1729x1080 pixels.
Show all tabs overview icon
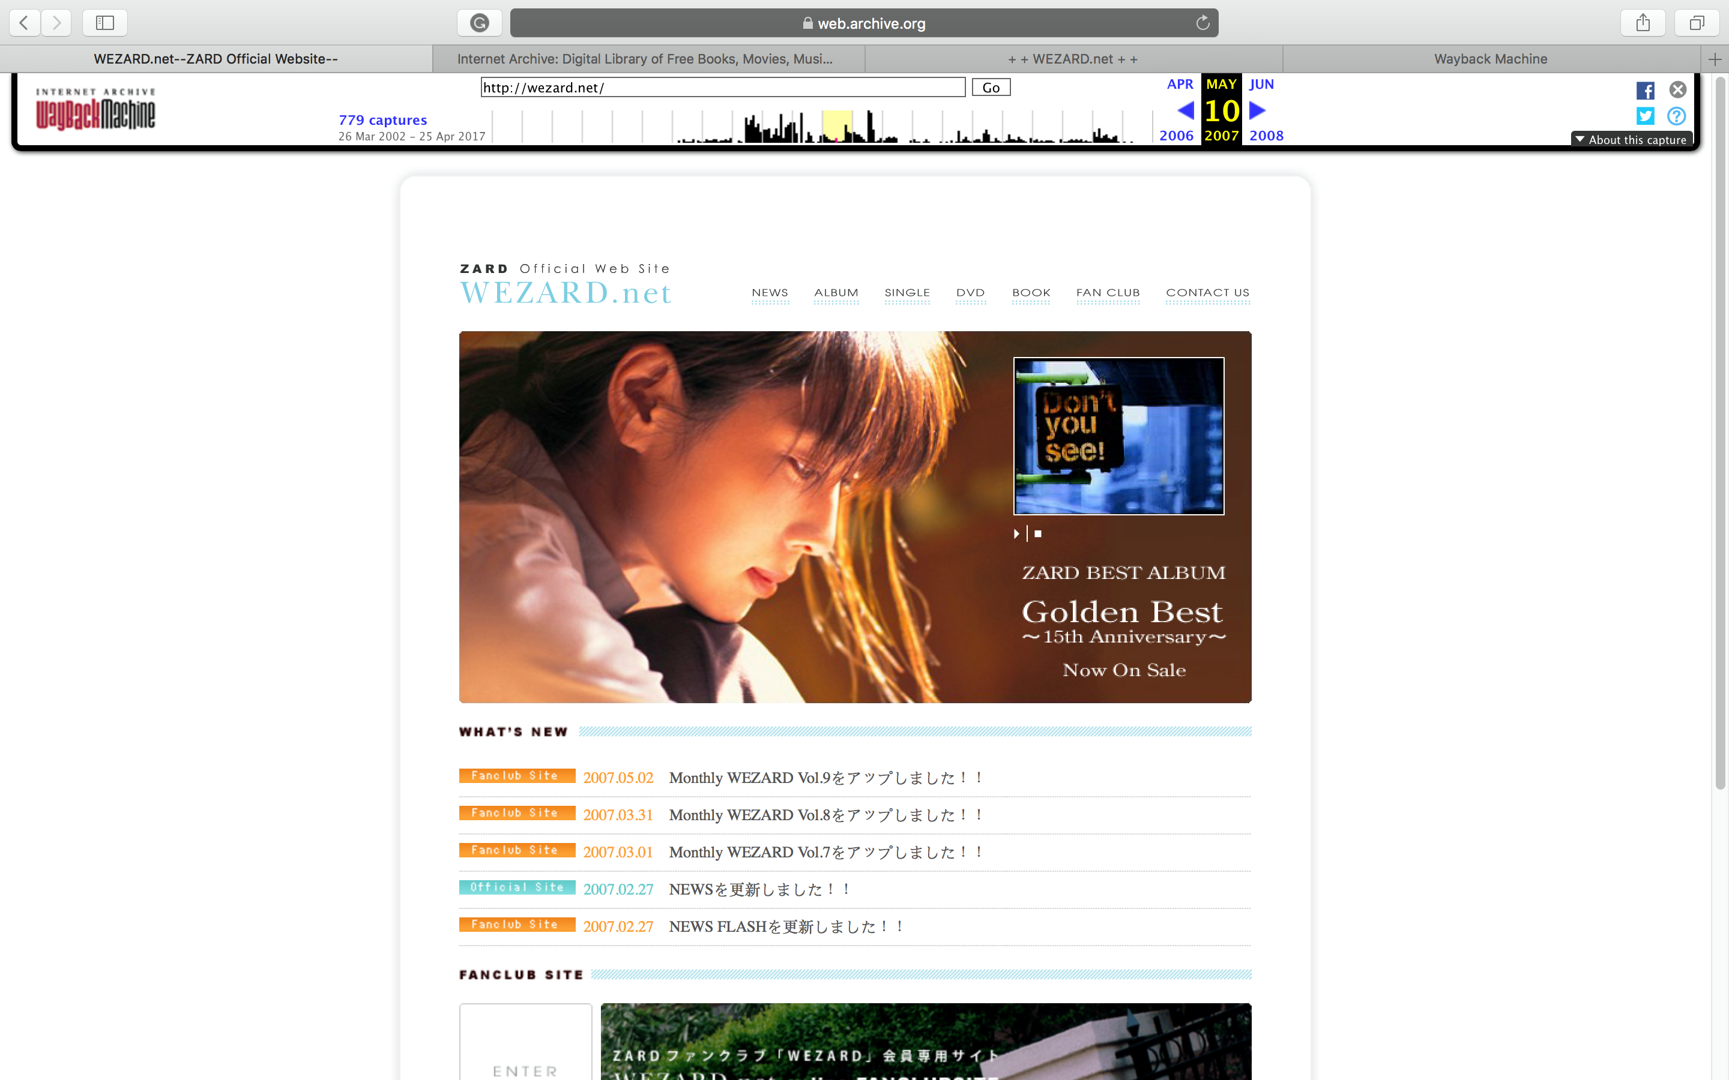[1696, 23]
